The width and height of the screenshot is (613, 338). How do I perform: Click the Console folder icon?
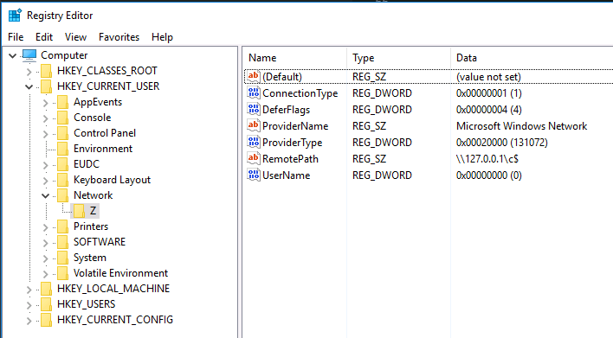point(62,118)
